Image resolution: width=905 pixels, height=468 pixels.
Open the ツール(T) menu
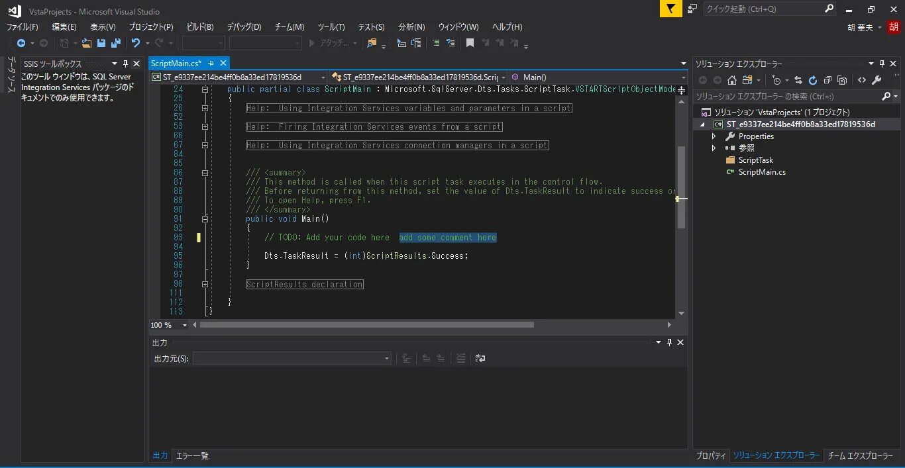click(x=331, y=27)
